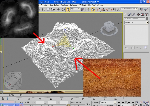The image size is (150, 106).
Task: Open the Graph Editors menu
Action: click(x=54, y=5)
